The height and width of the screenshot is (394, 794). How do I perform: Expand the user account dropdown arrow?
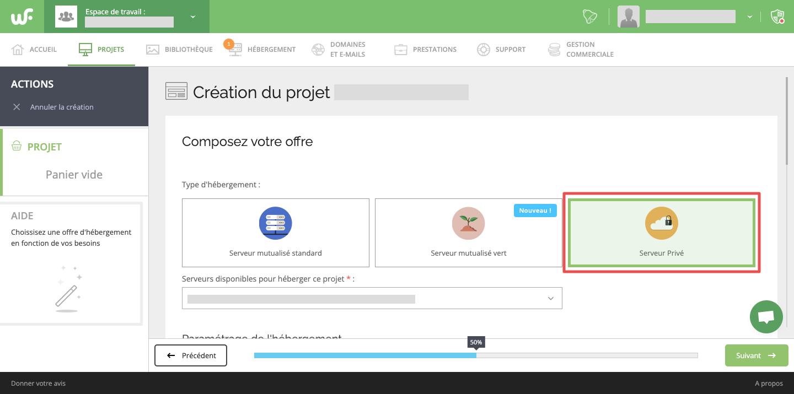tap(750, 17)
